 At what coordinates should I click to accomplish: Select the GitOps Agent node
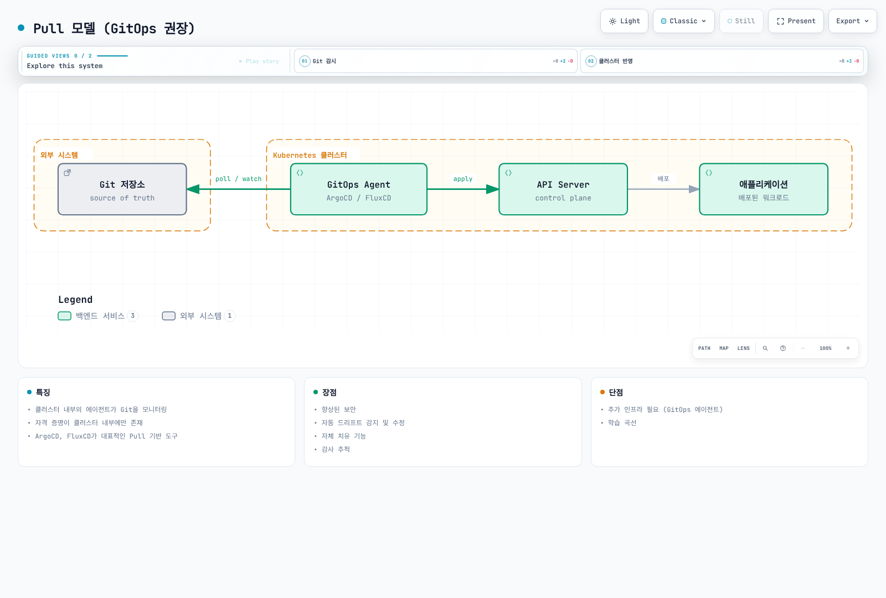(359, 189)
